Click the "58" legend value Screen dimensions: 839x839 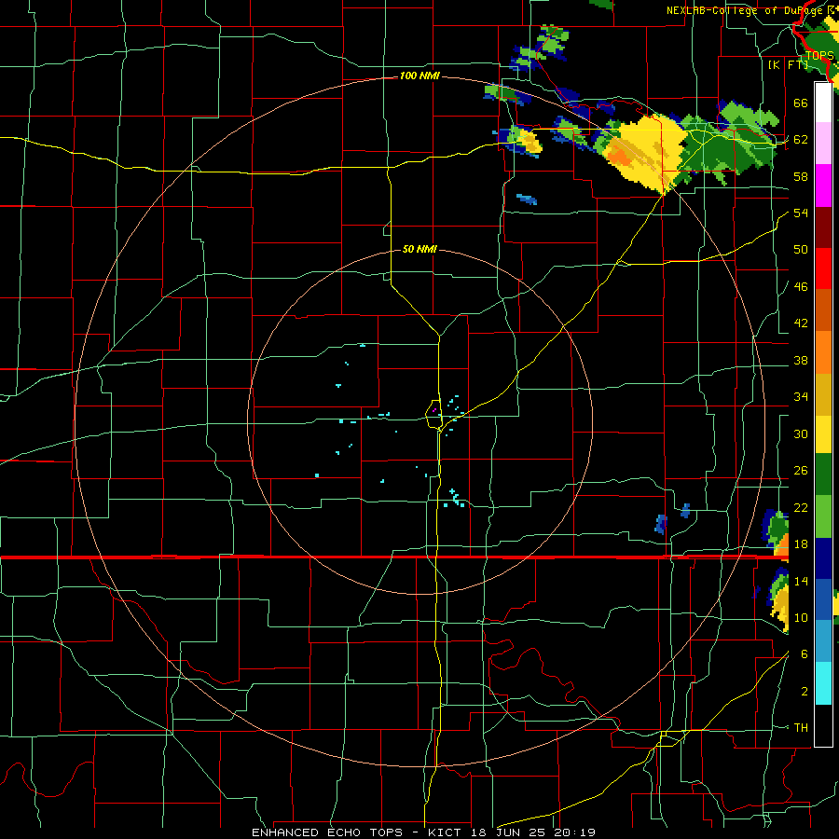801,176
